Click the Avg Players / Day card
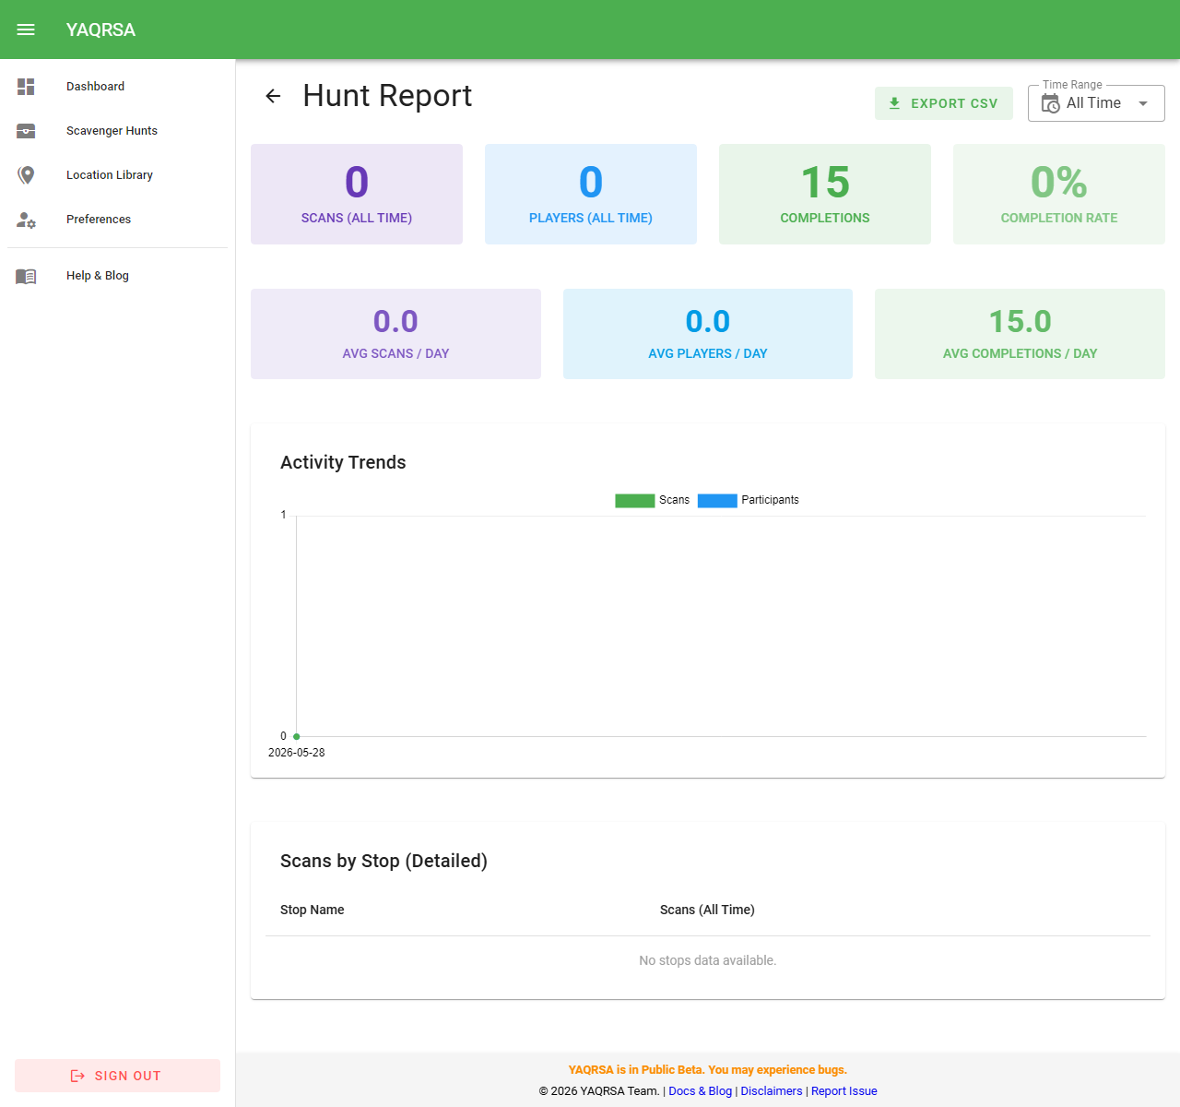This screenshot has width=1180, height=1107. pyautogui.click(x=708, y=334)
